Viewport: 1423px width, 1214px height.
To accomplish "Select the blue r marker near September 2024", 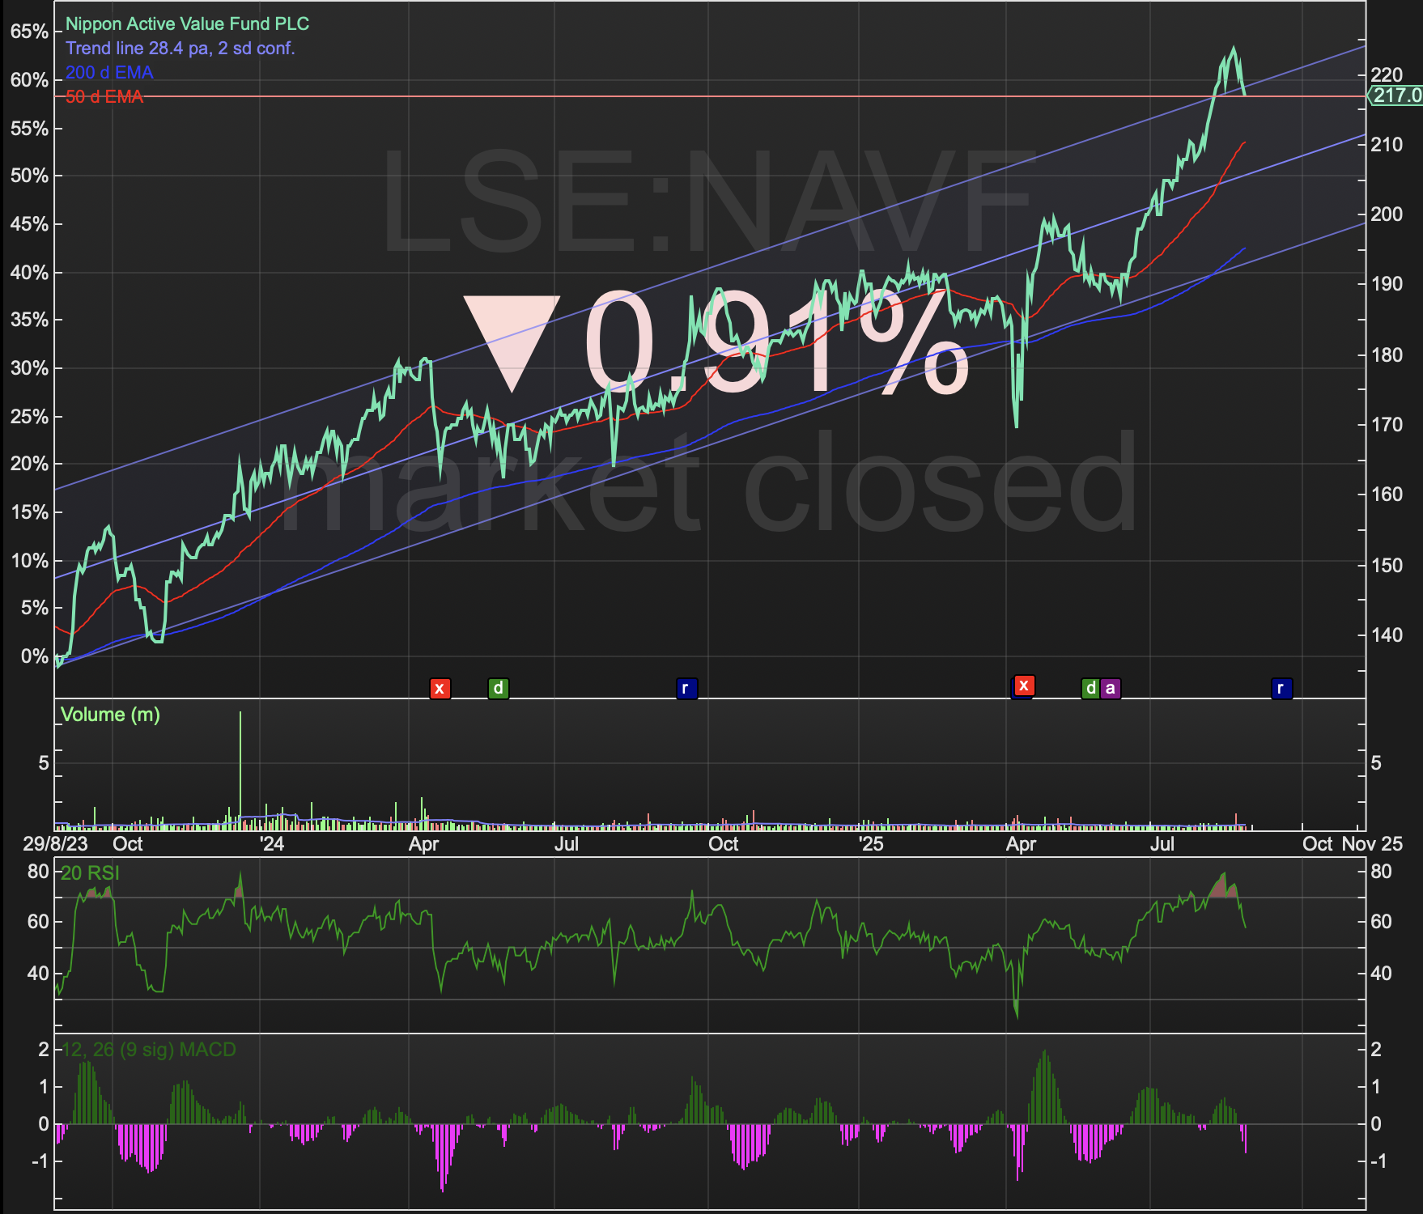I will 686,689.
